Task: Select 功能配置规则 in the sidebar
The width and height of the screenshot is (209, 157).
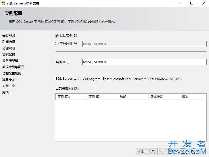Action: coord(12,73)
